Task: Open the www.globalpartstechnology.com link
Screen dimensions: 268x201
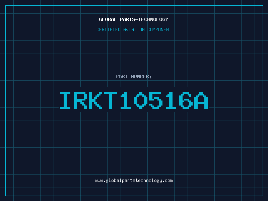Action: 134,181
